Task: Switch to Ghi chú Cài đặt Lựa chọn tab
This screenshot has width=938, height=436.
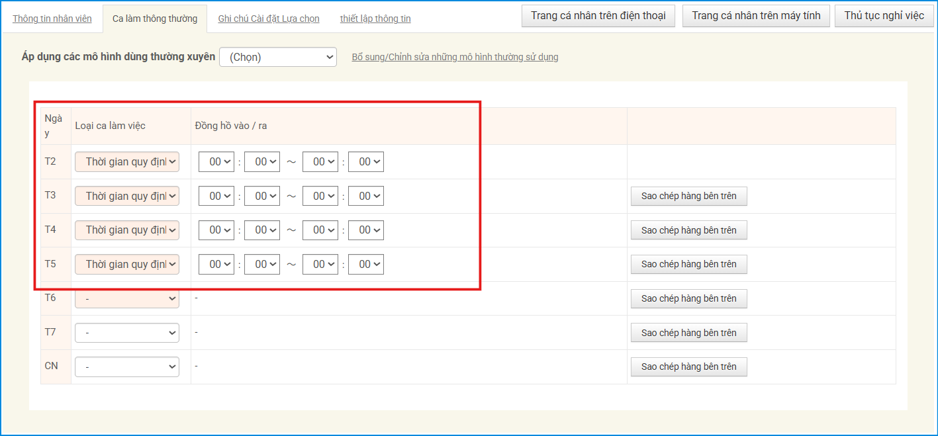Action: tap(268, 19)
